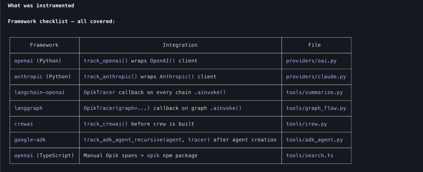The height and width of the screenshot is (172, 423).
Task: Click the "What was instrumented" heading
Action: (41, 6)
